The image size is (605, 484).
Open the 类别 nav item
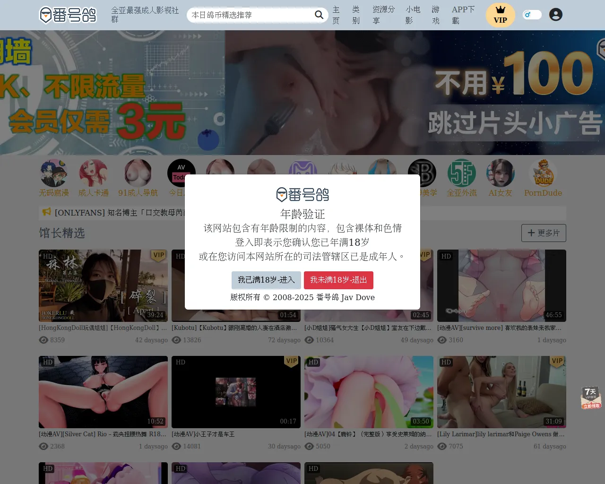[356, 15]
